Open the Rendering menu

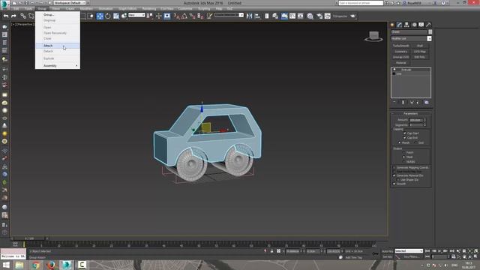point(148,9)
